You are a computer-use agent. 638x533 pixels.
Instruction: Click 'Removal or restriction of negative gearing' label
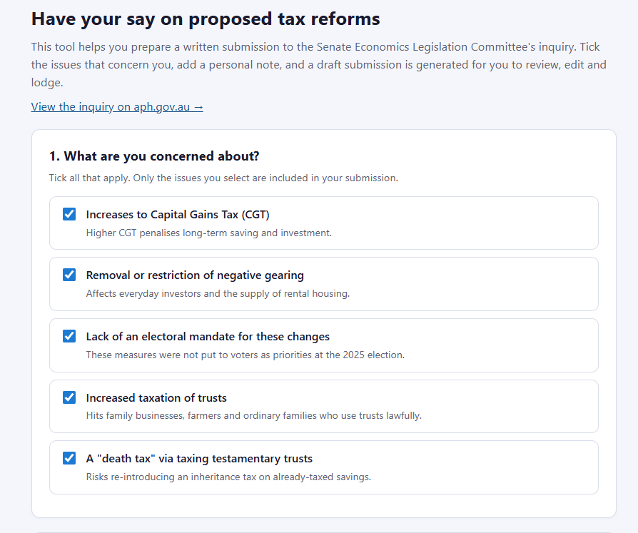195,275
